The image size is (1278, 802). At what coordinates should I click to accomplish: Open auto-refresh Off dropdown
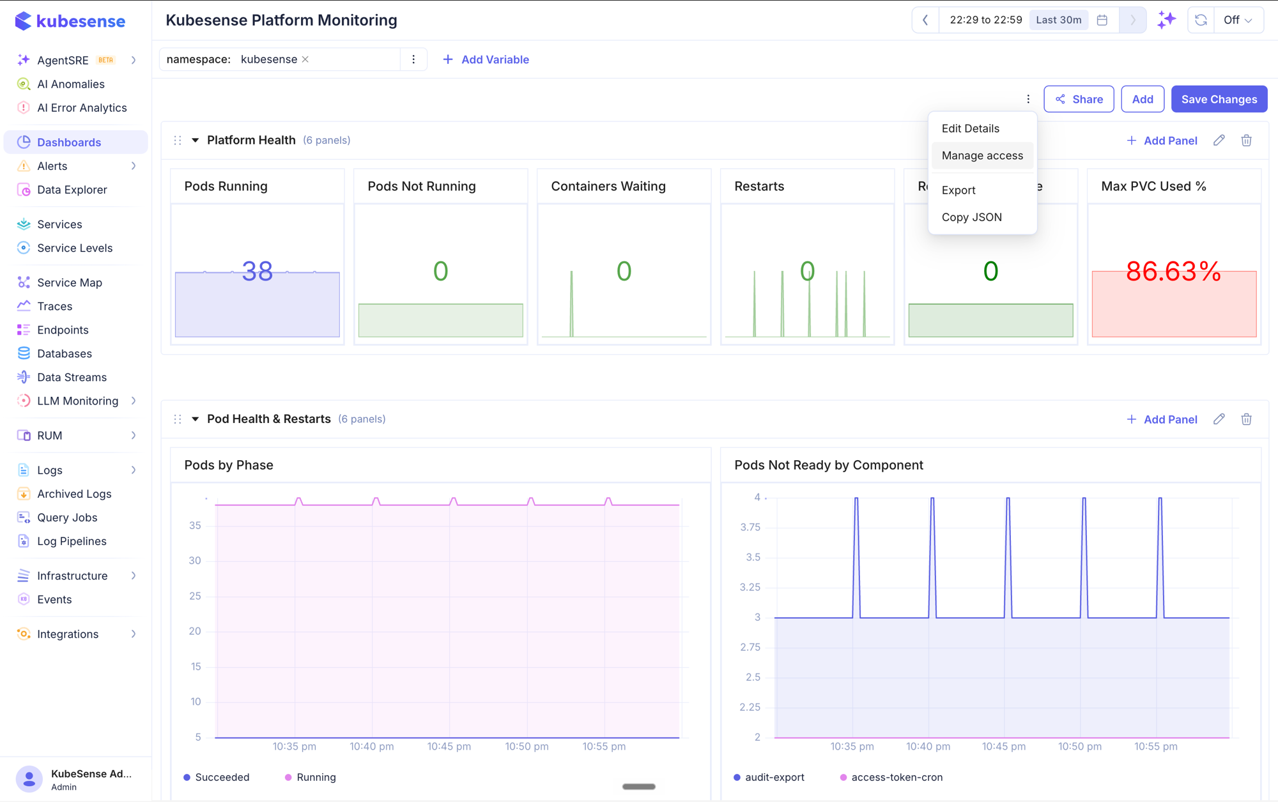1238,20
